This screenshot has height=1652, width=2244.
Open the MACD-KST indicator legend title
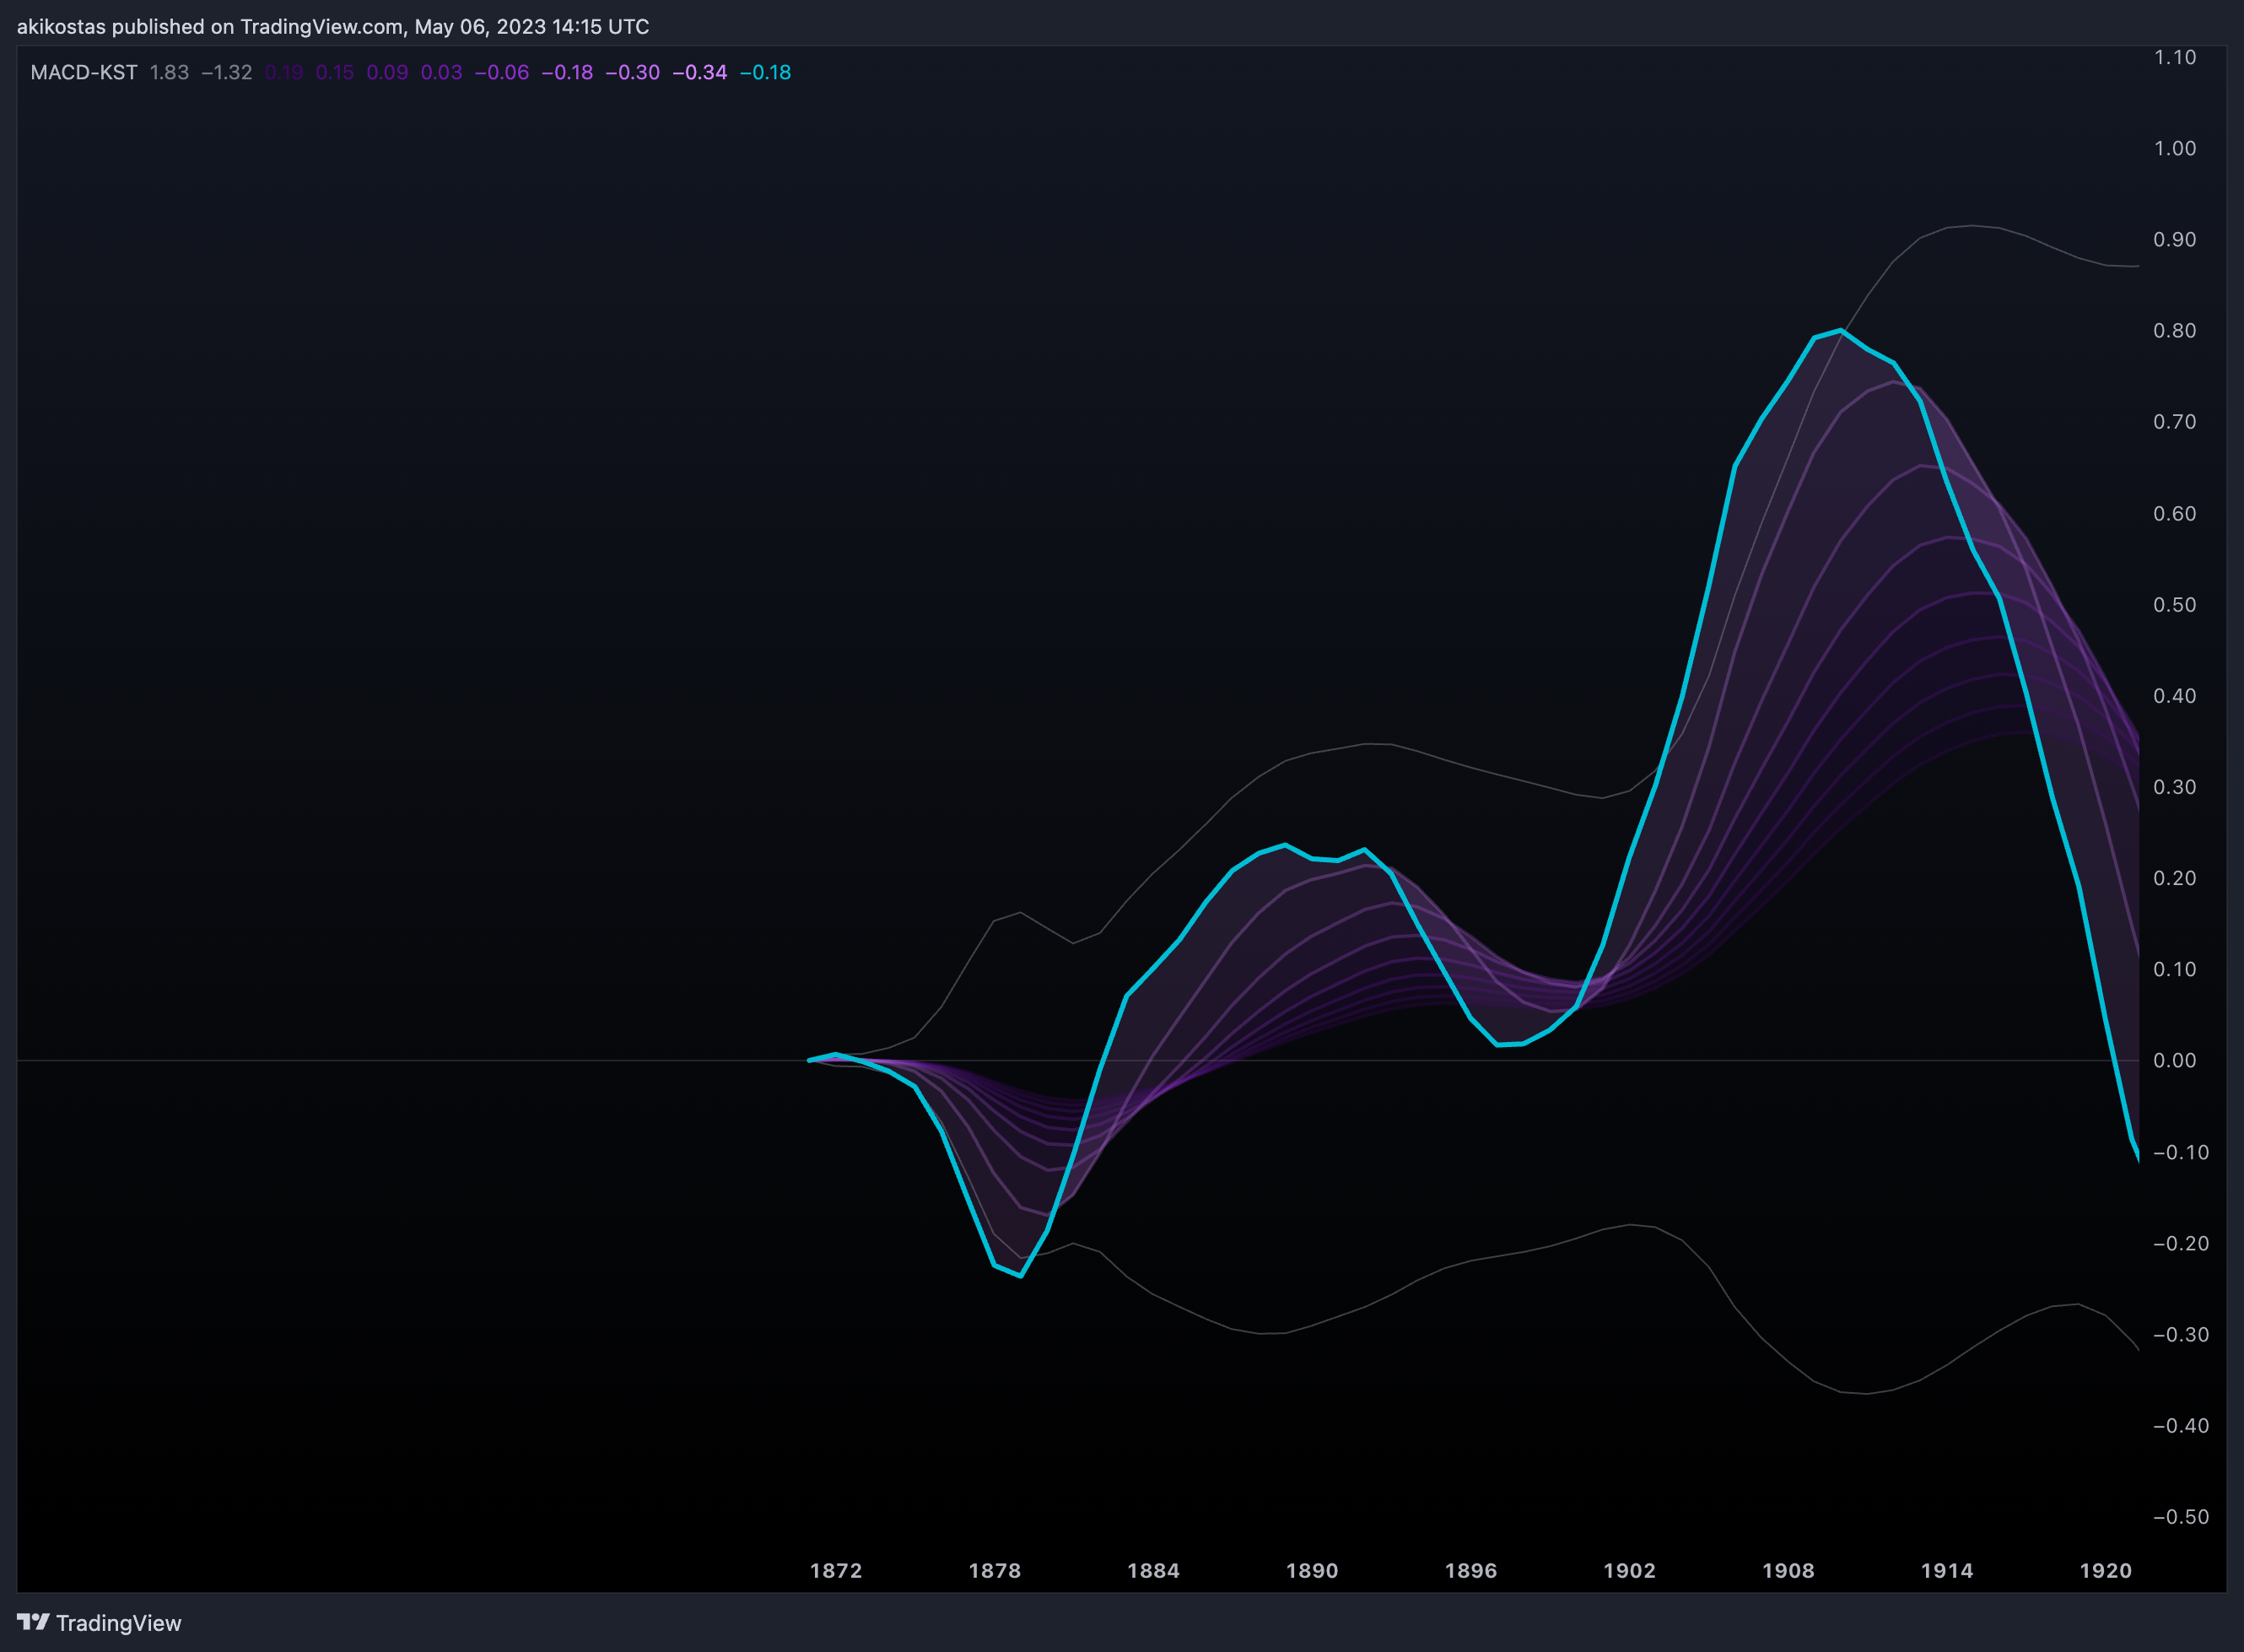(x=84, y=73)
